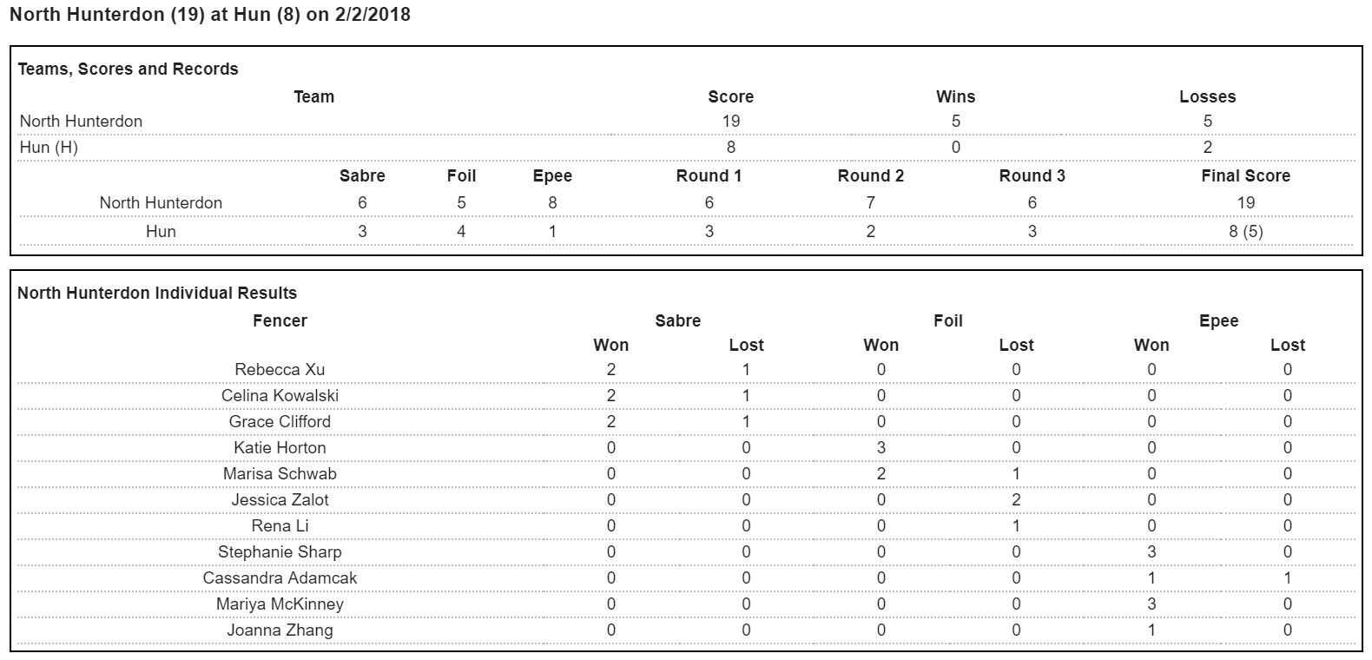Select Rena Li's name
The height and width of the screenshot is (660, 1372).
280,526
